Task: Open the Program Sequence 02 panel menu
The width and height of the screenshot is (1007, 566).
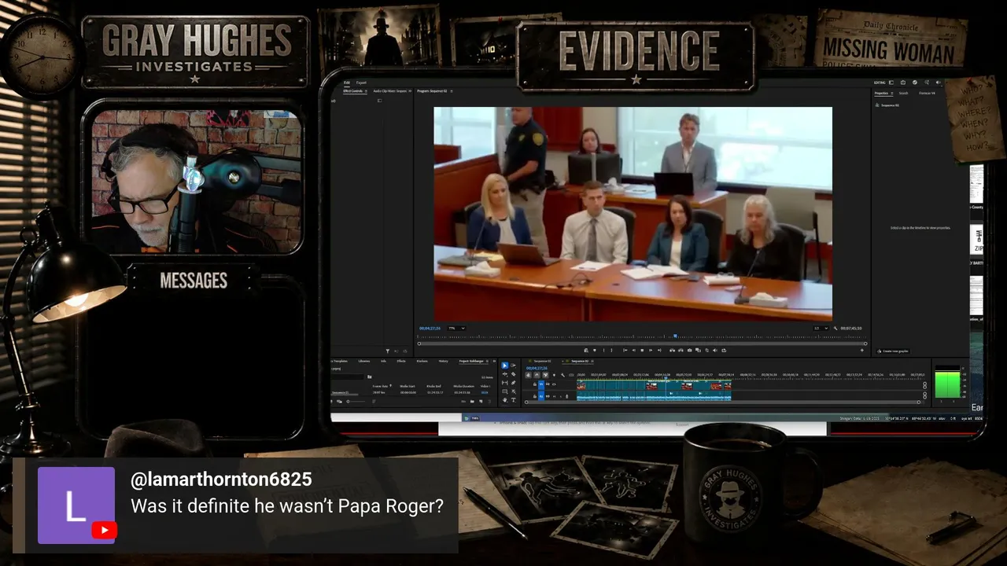Action: pos(452,91)
